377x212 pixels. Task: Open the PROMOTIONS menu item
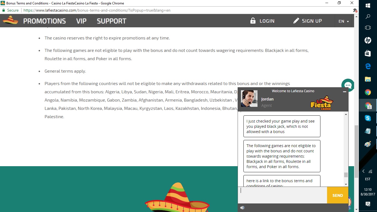click(44, 21)
